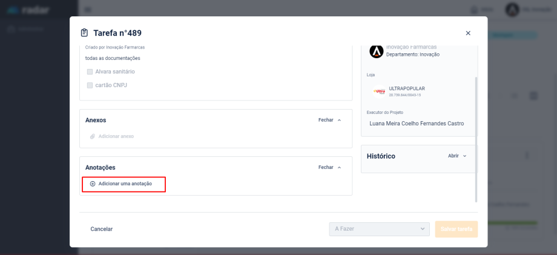This screenshot has height=255, width=557.
Task: Collapse the Anotações section with Fechar
Action: click(x=329, y=167)
